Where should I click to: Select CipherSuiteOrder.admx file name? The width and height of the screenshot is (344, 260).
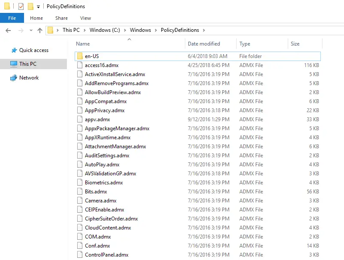pyautogui.click(x=112, y=219)
